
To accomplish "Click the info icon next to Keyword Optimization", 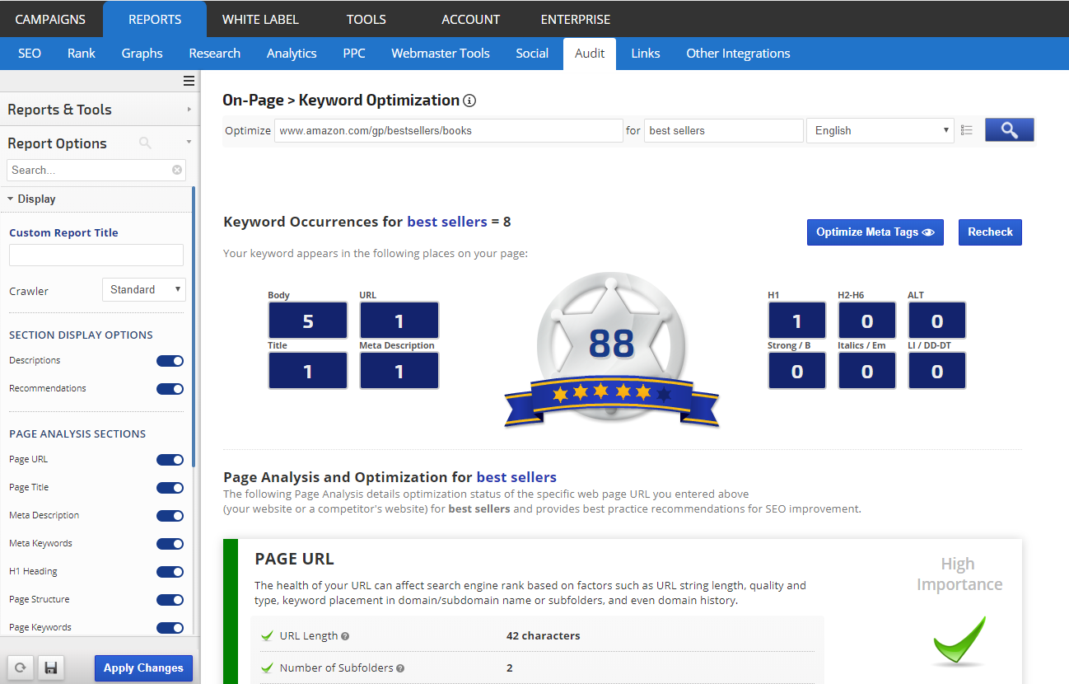I will pos(469,101).
